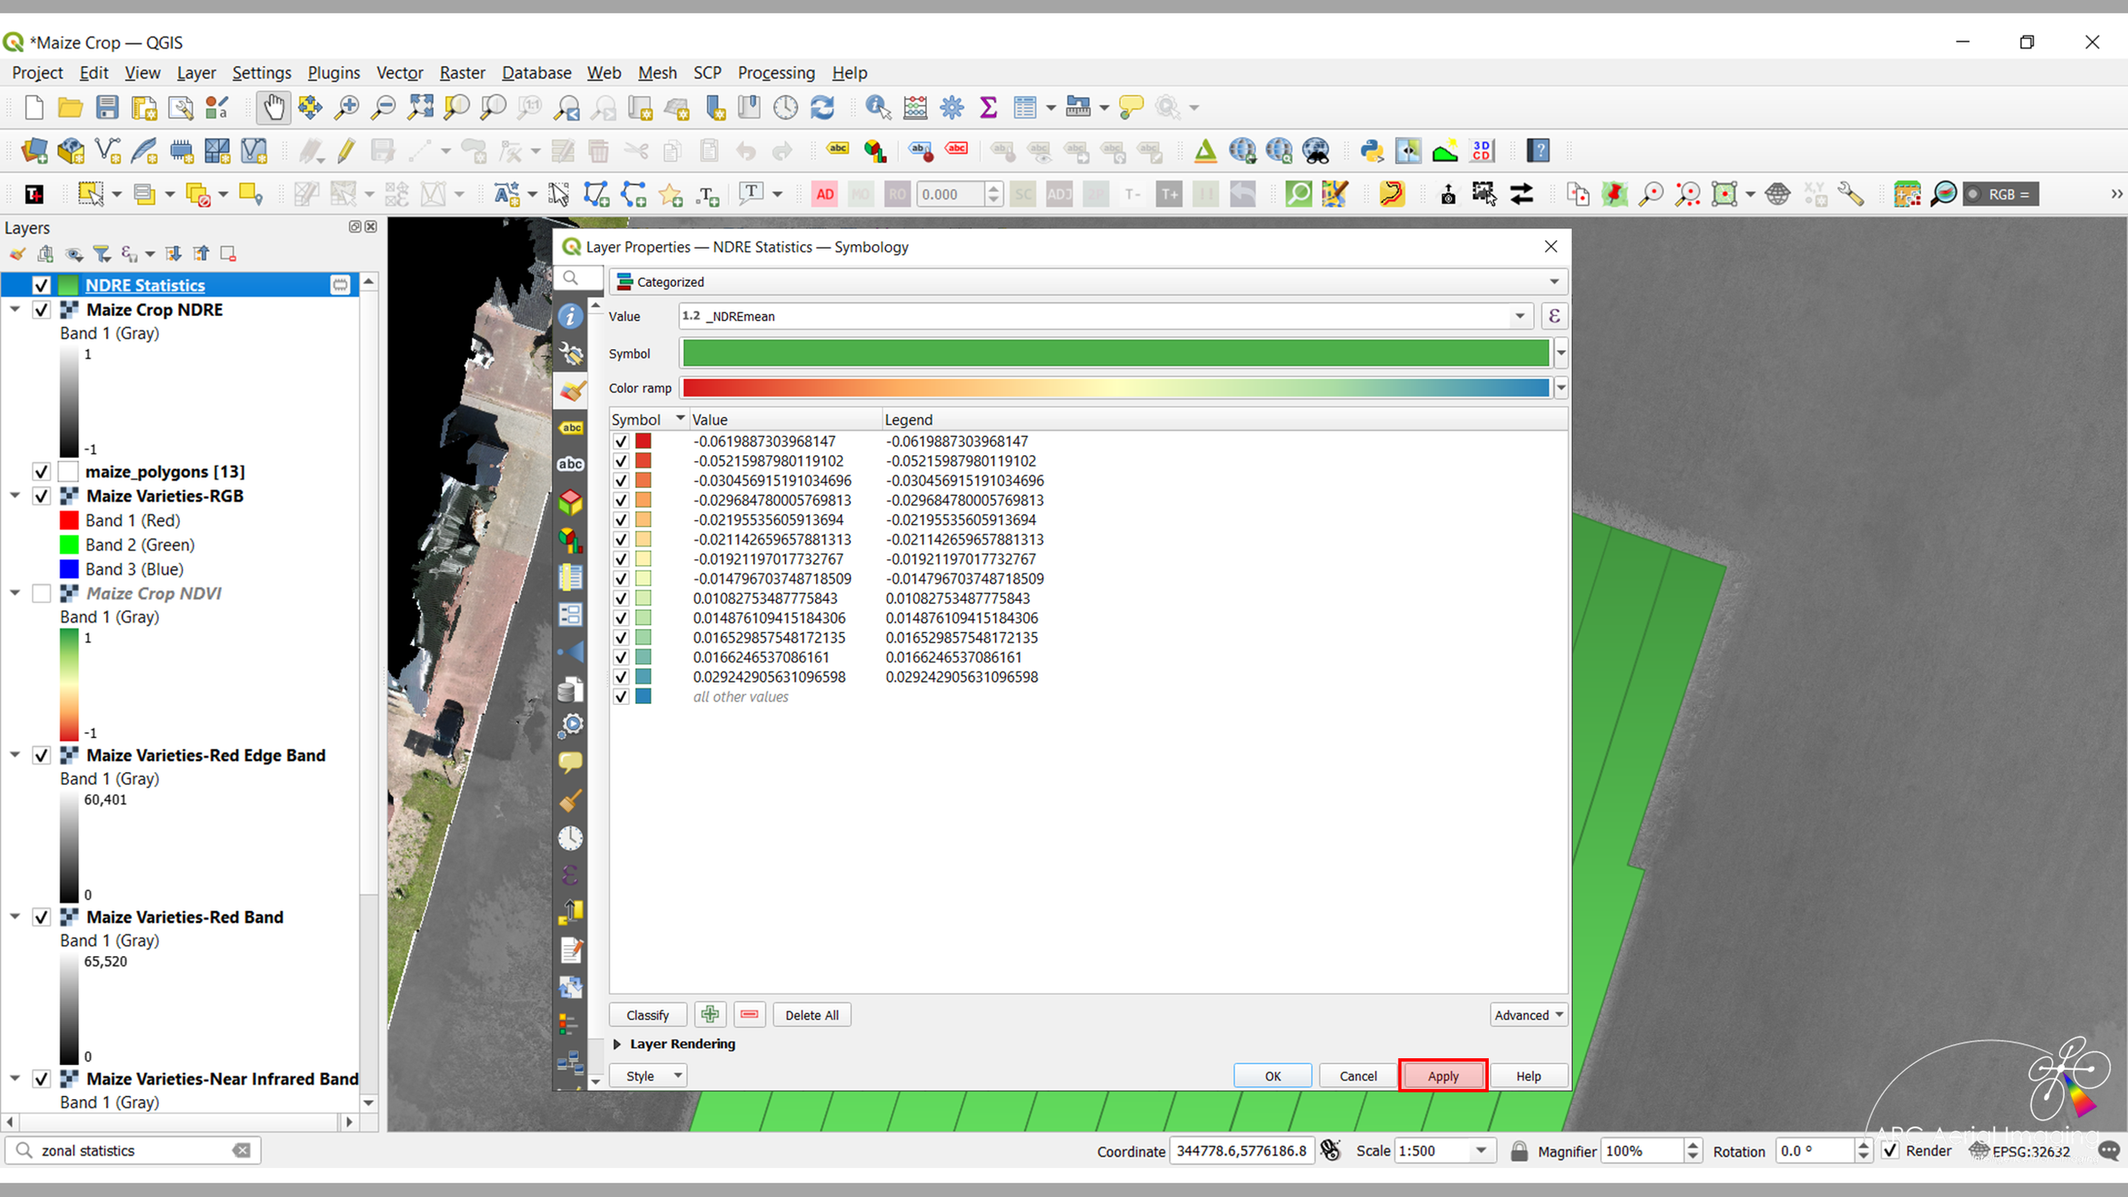Uncheck the Maize Crop NDRE layer
Viewport: 2128px width, 1197px height.
click(41, 310)
